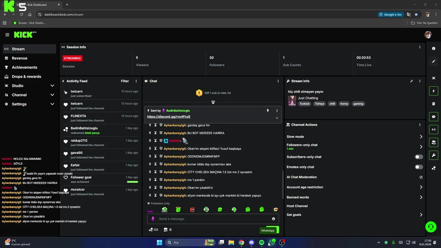Click the camera icon in the right sidebar
This screenshot has width=441, height=248.
pos(433,142)
